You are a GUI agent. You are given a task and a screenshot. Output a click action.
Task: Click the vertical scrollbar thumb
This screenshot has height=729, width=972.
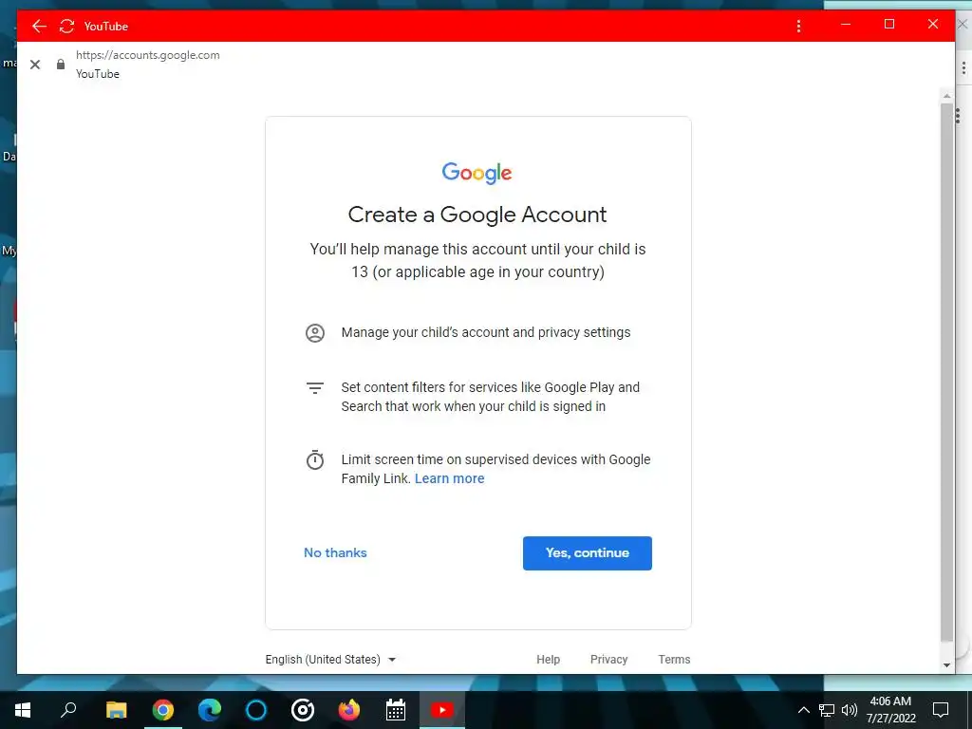(946, 372)
